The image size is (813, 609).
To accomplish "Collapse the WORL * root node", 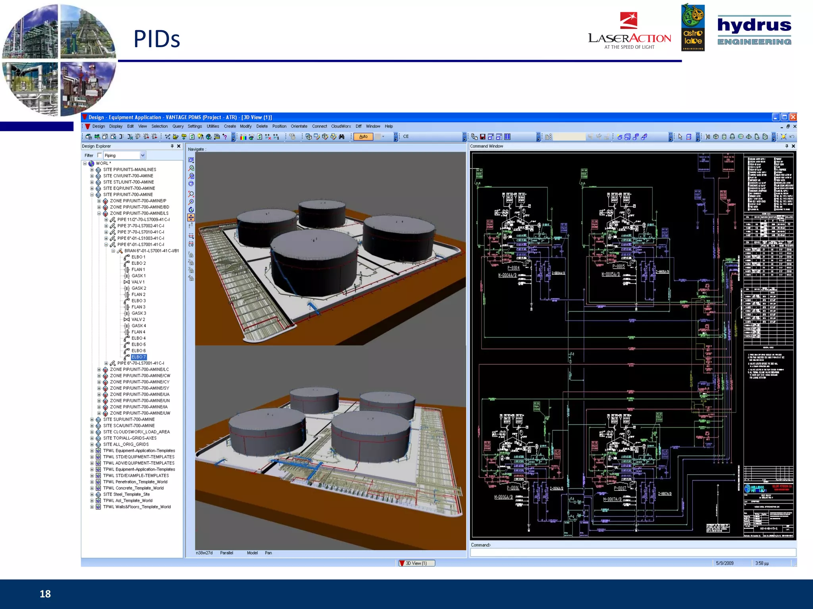I will 85,163.
